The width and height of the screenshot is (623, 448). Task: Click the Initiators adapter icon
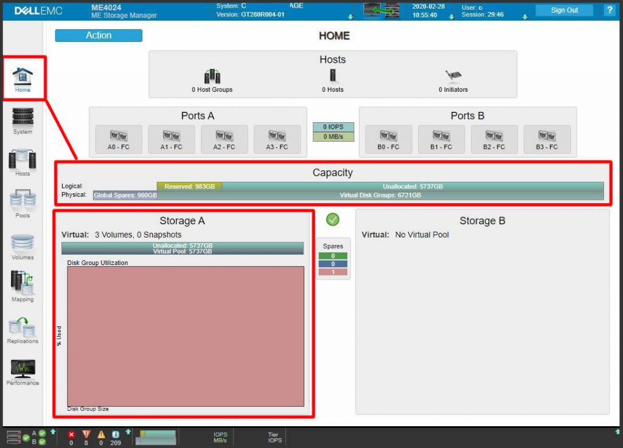(x=453, y=75)
